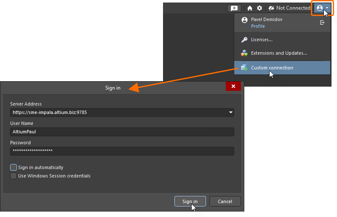The height and width of the screenshot is (217, 337).
Task: Enable Sign in automatically checkbox
Action: click(13, 167)
